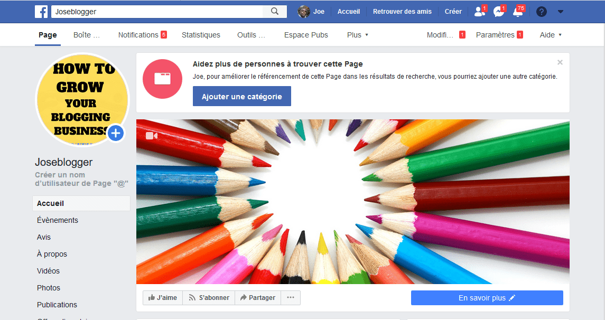Click the help question mark icon
605x320 pixels.
542,12
